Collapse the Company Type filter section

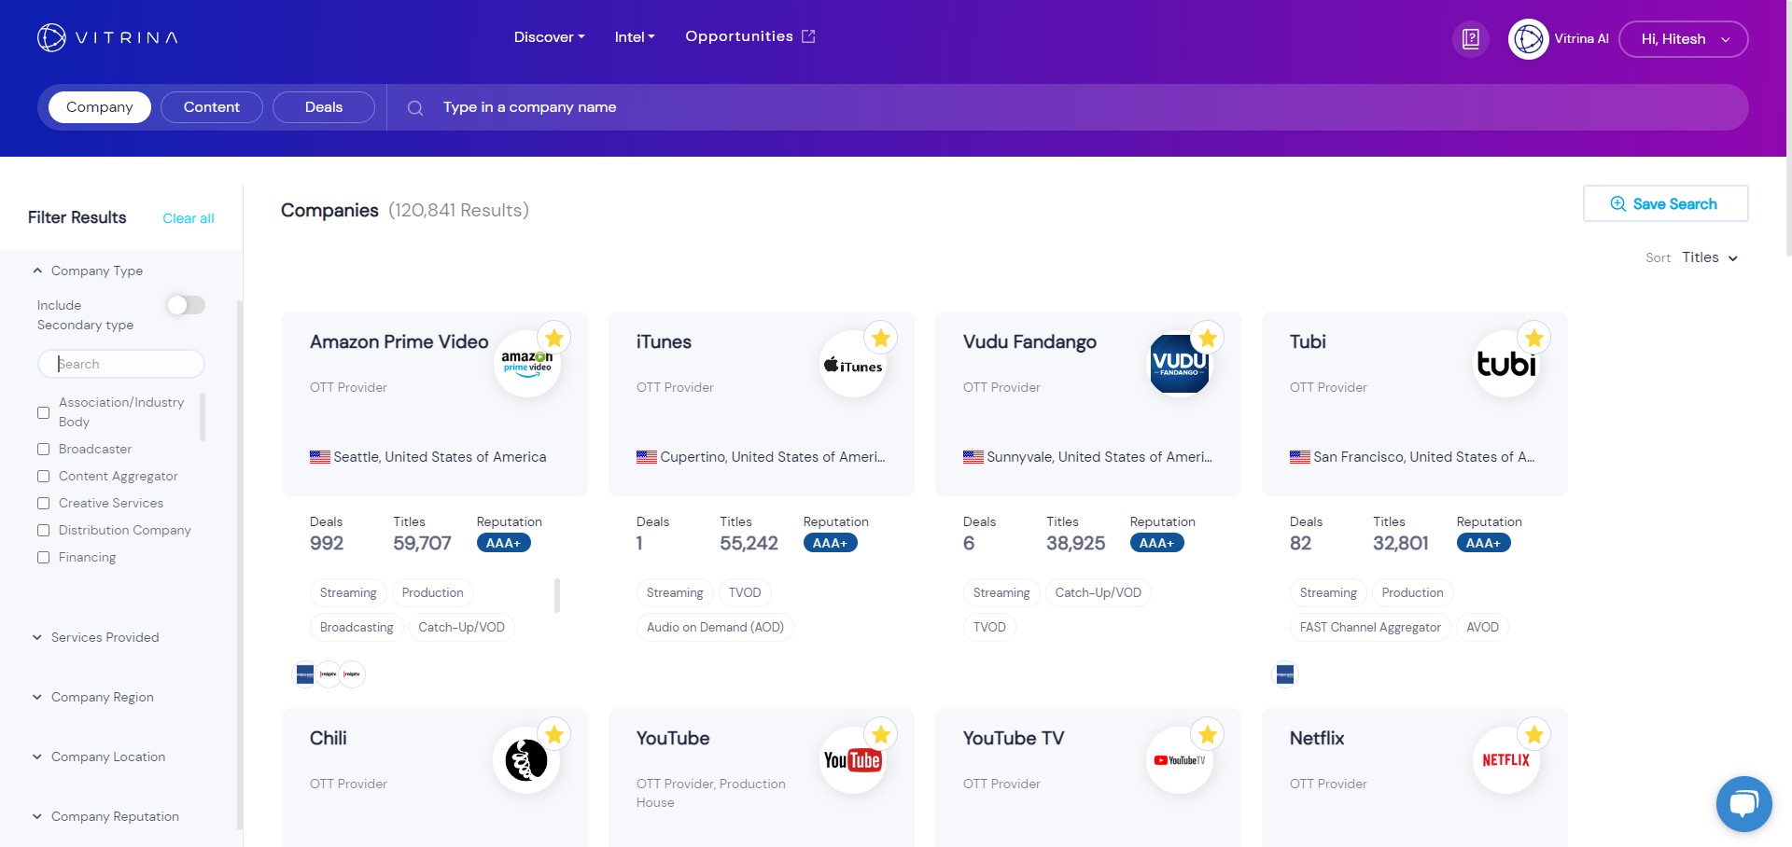coord(88,271)
